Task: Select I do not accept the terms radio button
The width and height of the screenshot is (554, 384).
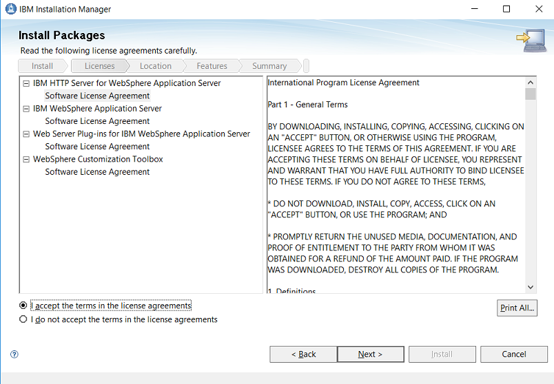Action: (x=23, y=319)
